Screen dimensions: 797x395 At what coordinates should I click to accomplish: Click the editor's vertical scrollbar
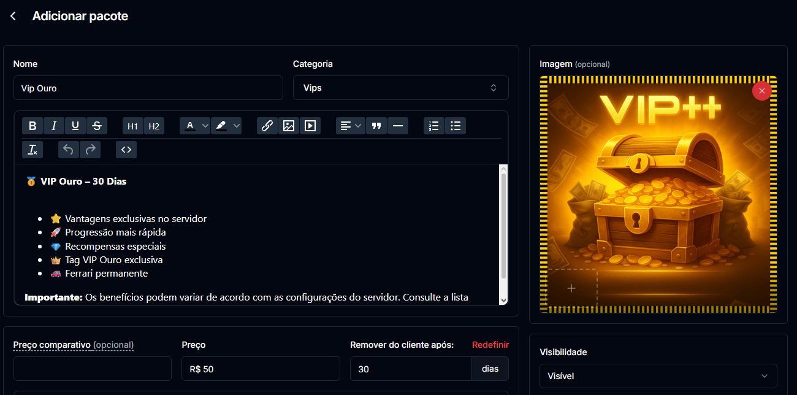[x=504, y=226]
